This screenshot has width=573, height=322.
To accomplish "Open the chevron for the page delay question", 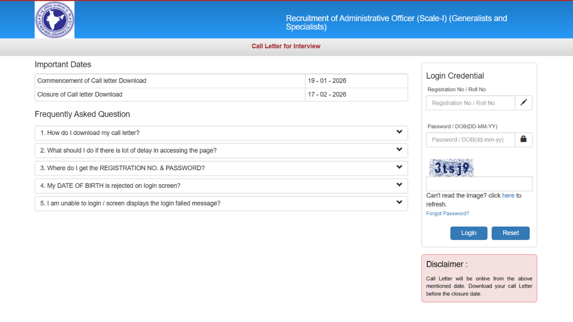I will [399, 150].
